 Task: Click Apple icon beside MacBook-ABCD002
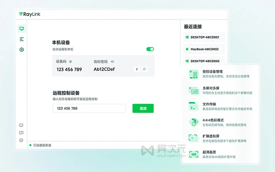187,49
